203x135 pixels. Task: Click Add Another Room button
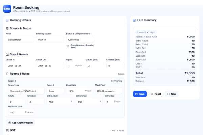[x=20, y=123]
